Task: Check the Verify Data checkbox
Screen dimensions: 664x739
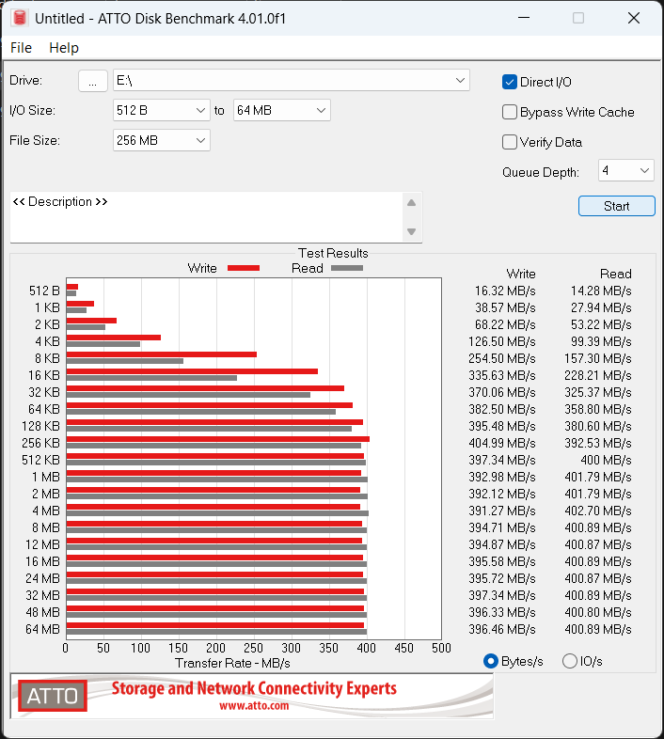Action: pyautogui.click(x=510, y=142)
